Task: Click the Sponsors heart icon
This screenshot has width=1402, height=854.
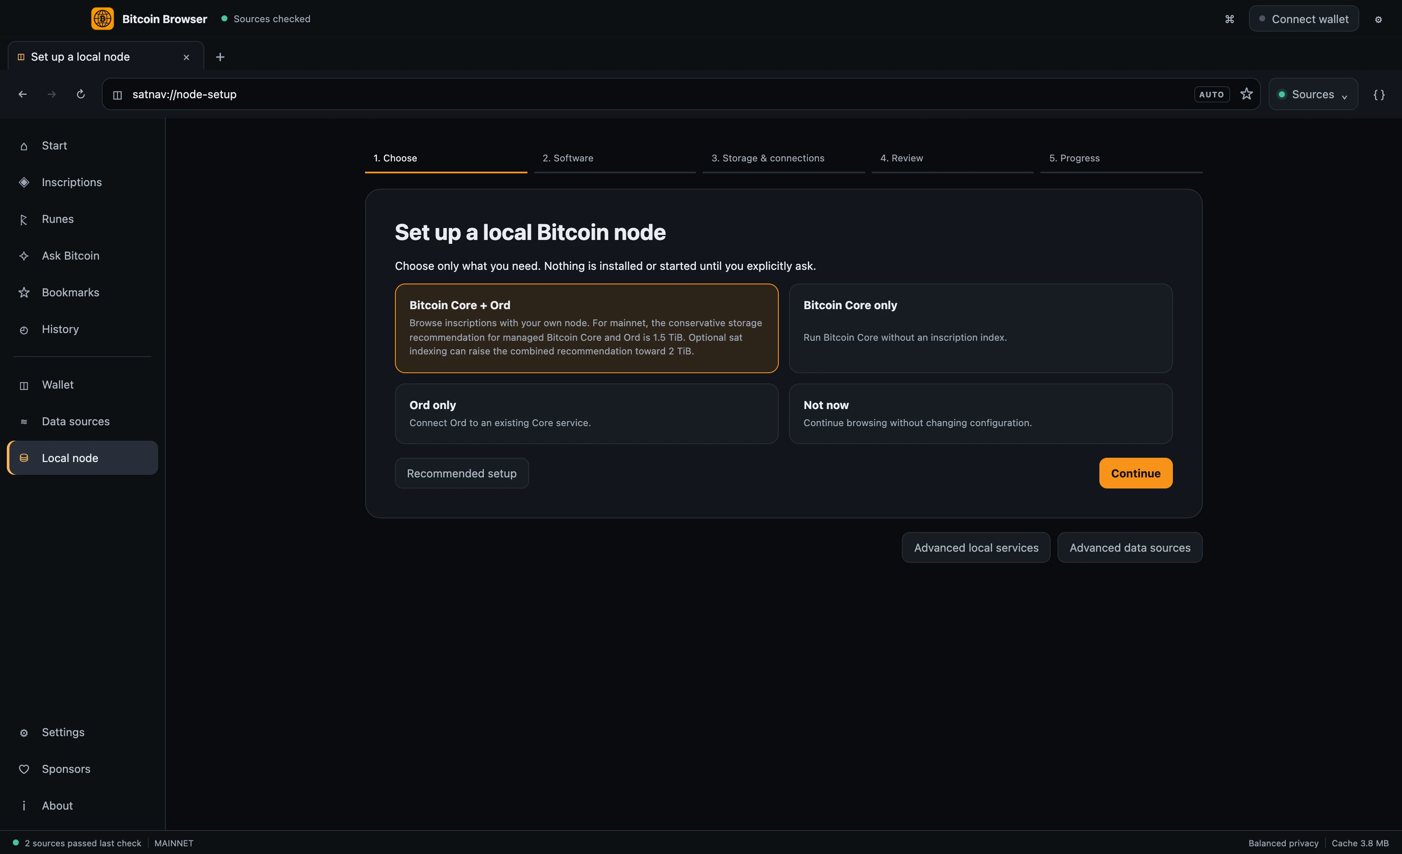Action: (24, 769)
